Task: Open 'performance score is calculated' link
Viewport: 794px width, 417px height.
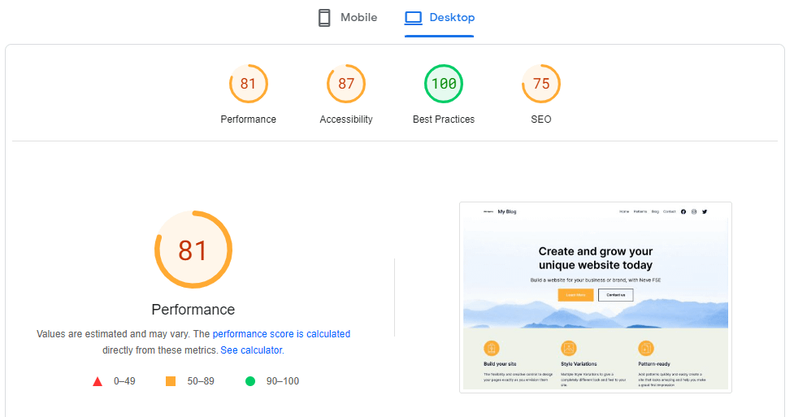Action: (281, 334)
